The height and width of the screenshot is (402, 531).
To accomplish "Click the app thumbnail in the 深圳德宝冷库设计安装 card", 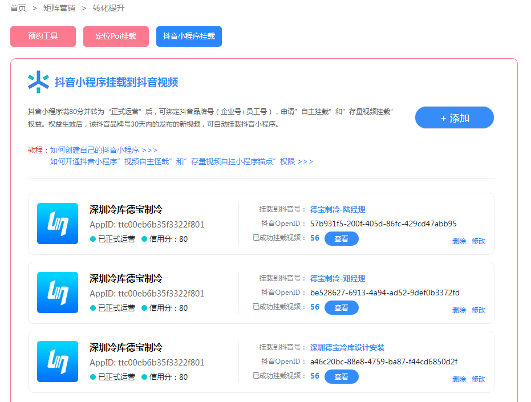I will coord(58,362).
